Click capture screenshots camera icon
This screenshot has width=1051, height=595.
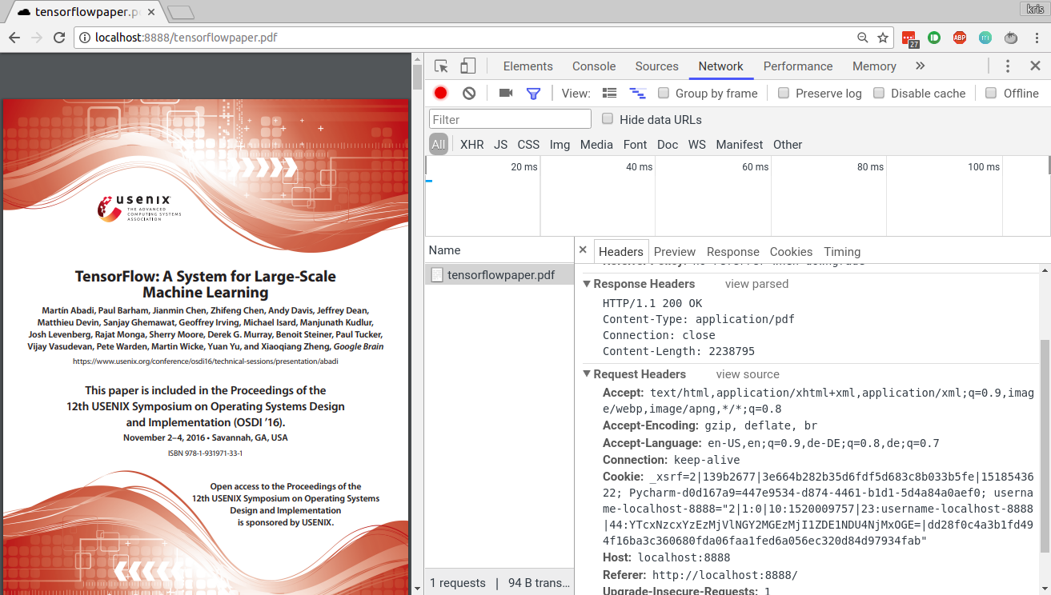tap(505, 93)
